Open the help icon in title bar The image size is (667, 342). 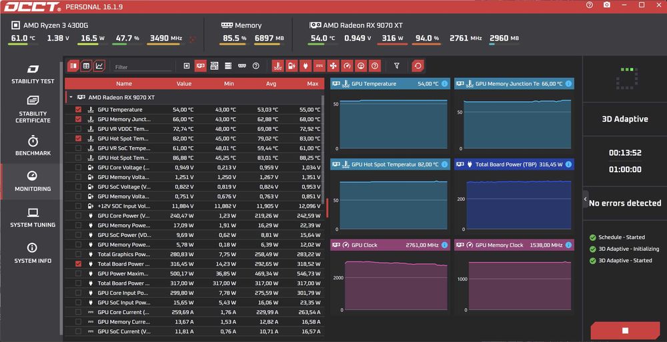(x=589, y=5)
